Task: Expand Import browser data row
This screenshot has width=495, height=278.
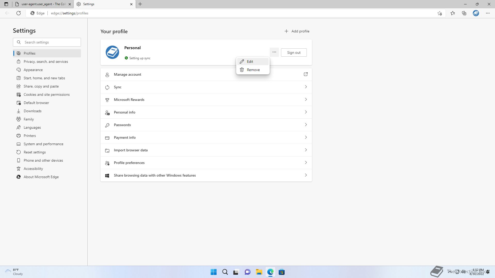Action: pos(206,150)
